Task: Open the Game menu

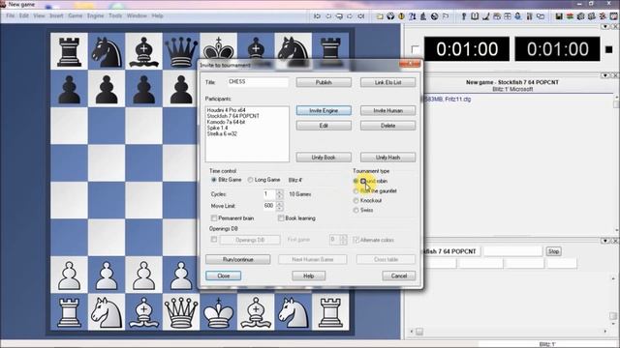Action: (76, 15)
